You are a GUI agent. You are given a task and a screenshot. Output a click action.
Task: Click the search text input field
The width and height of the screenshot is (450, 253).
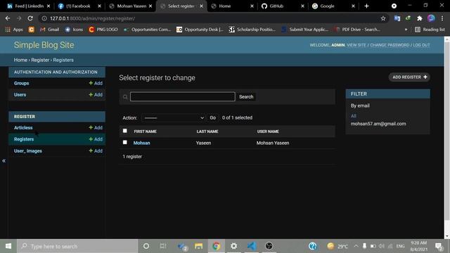point(183,96)
